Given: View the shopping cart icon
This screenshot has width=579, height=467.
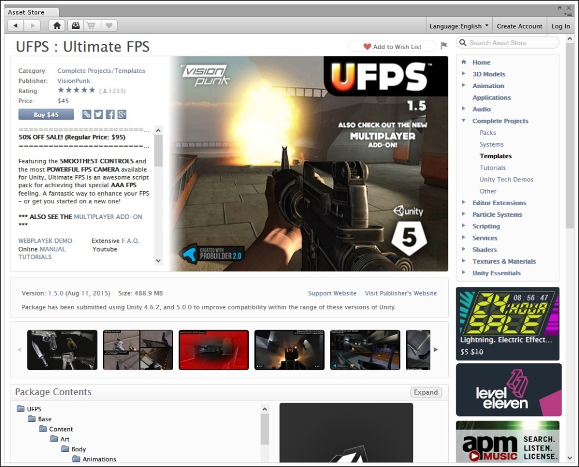Looking at the screenshot, I should 91,25.
